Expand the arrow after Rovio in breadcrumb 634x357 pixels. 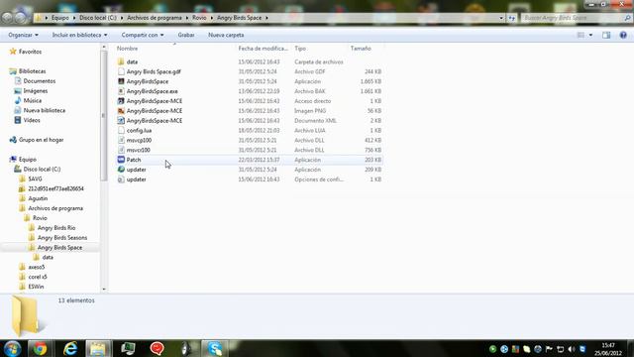(x=211, y=18)
